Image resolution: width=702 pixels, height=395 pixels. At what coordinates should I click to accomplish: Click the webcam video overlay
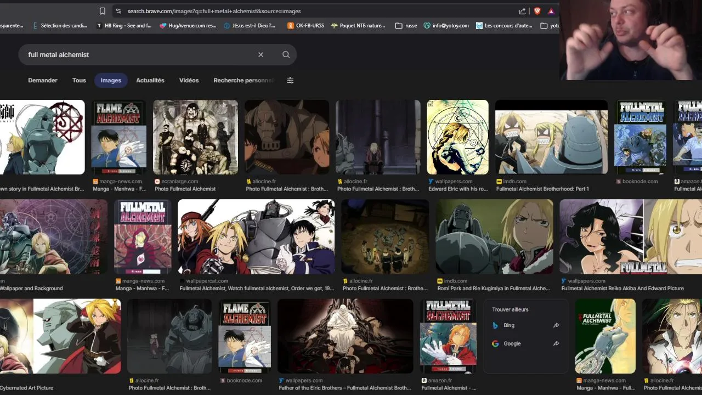(x=631, y=40)
